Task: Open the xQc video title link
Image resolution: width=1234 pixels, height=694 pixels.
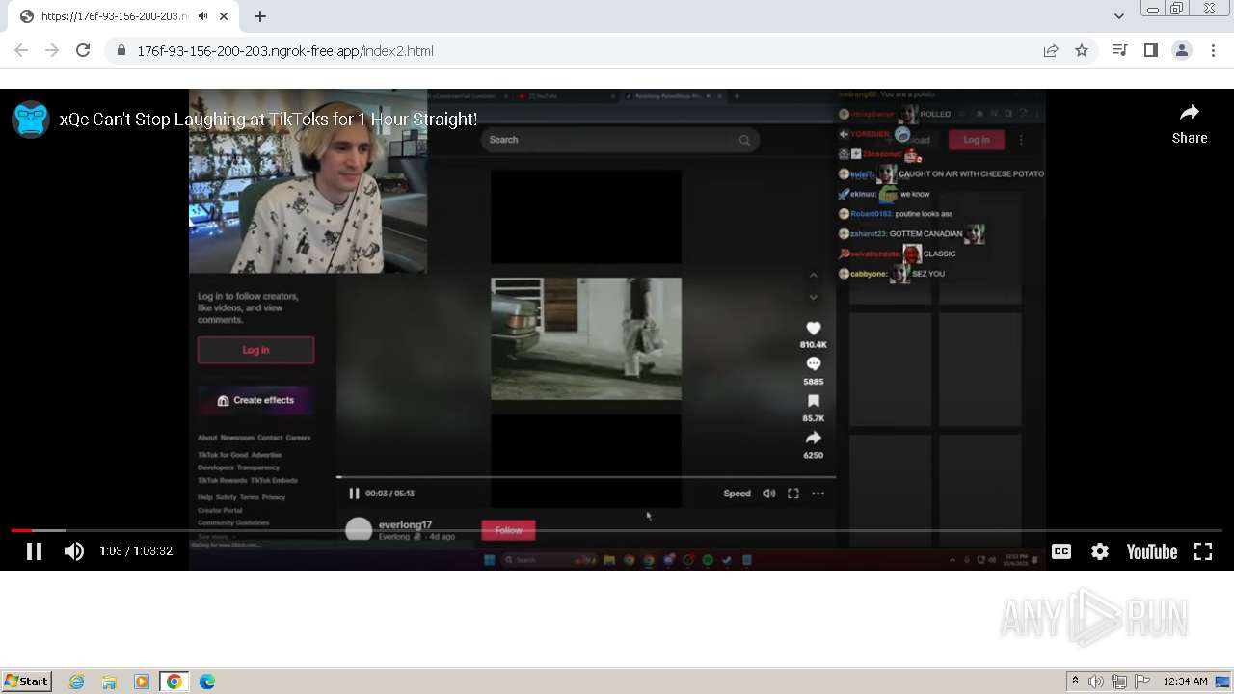Action: tap(268, 120)
